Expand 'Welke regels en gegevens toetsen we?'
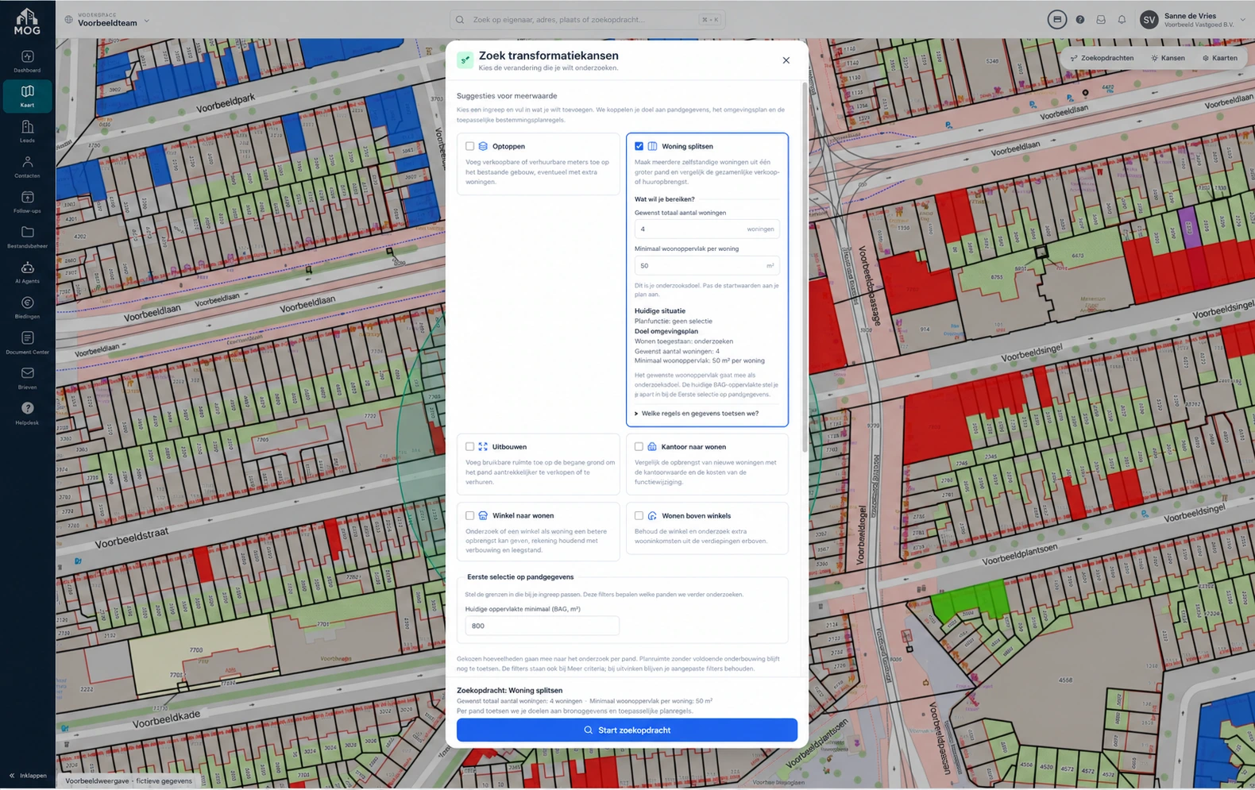 coord(697,414)
